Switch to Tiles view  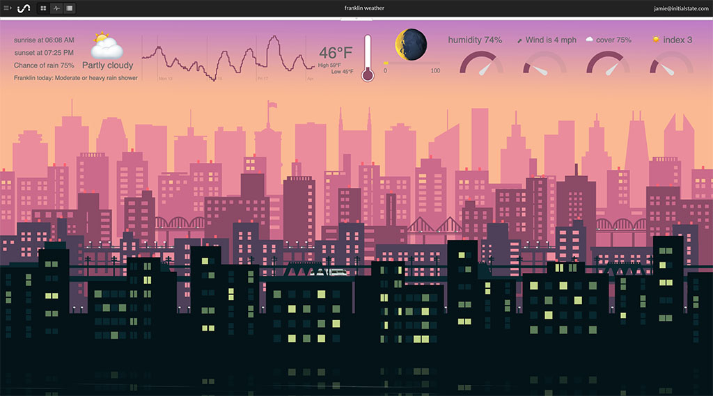pos(43,8)
